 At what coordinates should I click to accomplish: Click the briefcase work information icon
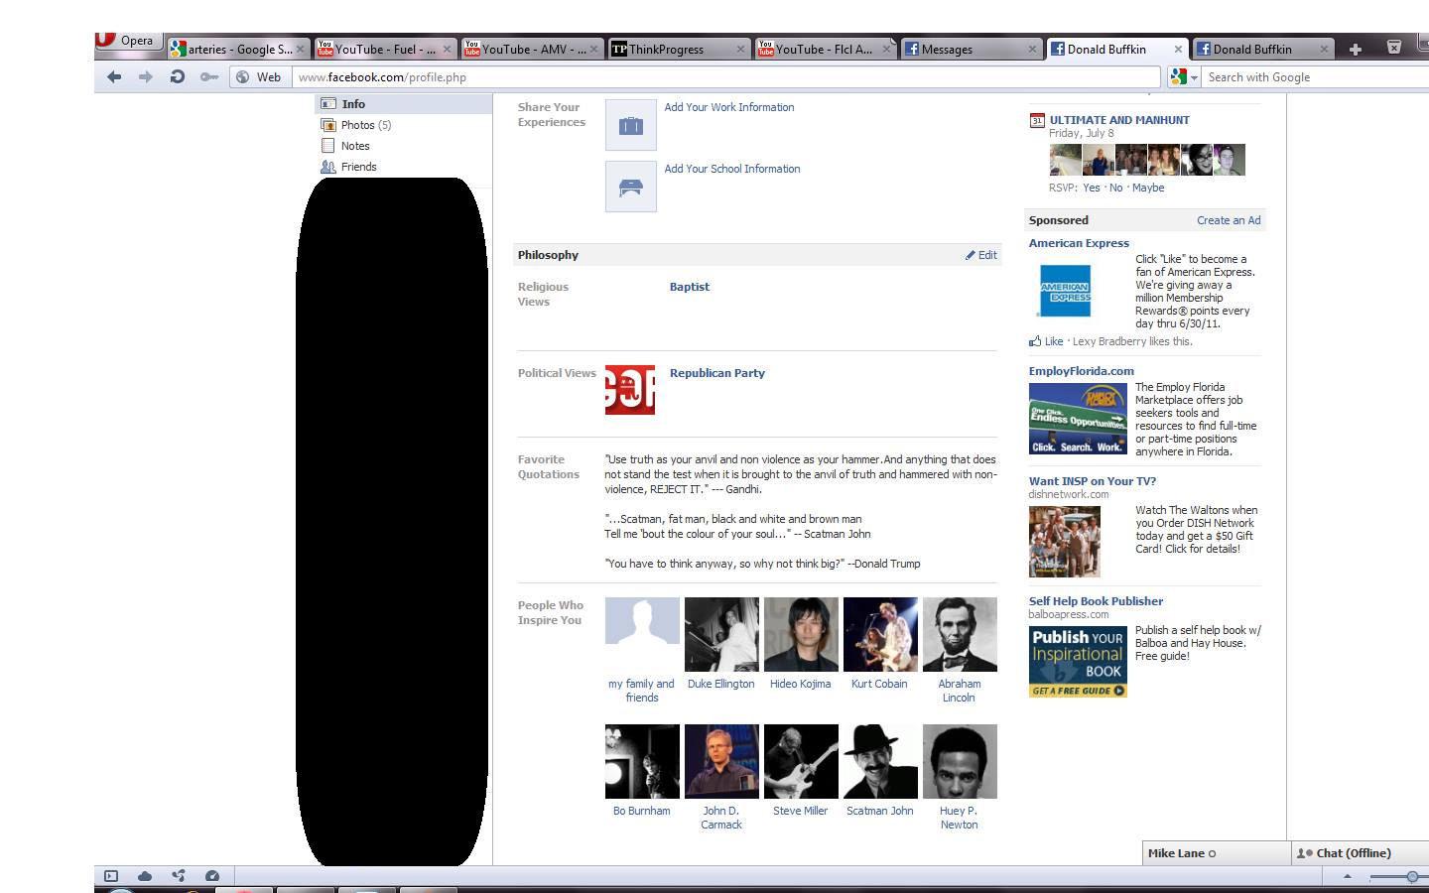[x=631, y=126]
